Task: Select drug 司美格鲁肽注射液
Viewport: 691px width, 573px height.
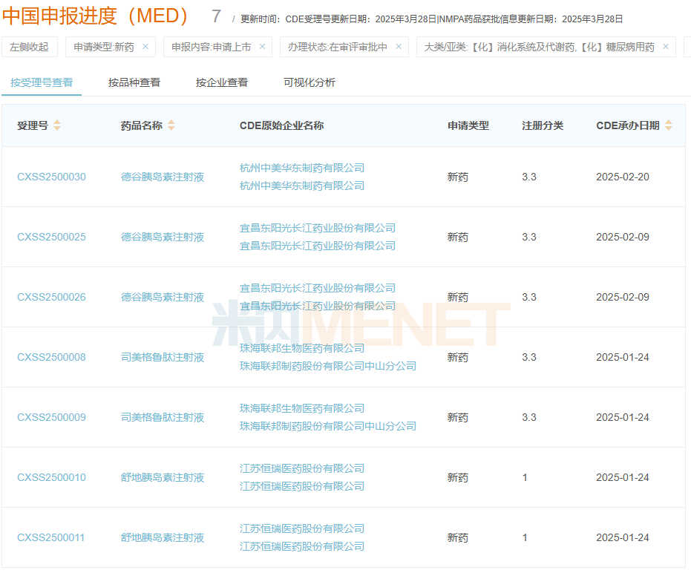Action: click(162, 357)
